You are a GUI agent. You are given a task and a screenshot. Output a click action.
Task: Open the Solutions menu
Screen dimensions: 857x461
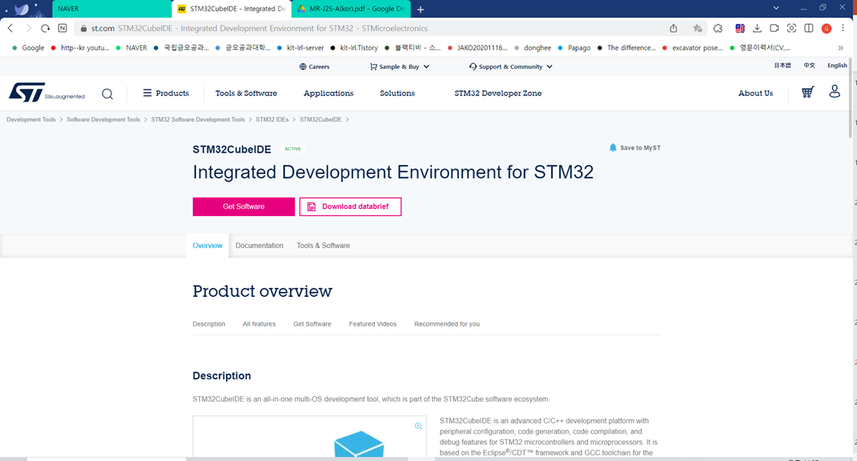pos(397,94)
